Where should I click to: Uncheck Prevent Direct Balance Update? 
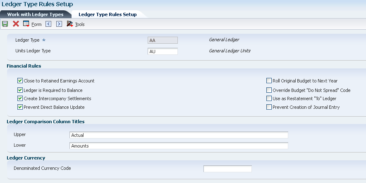click(x=20, y=107)
